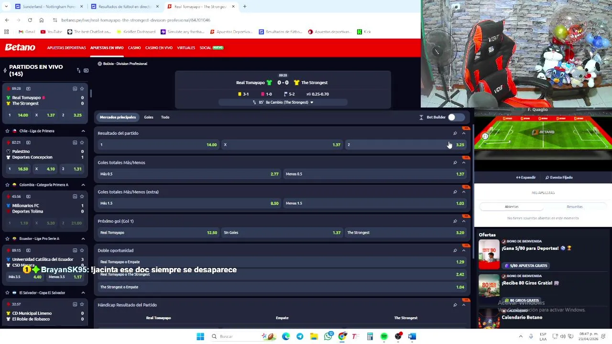
Task: Open Spotify from the taskbar
Action: 384,336
